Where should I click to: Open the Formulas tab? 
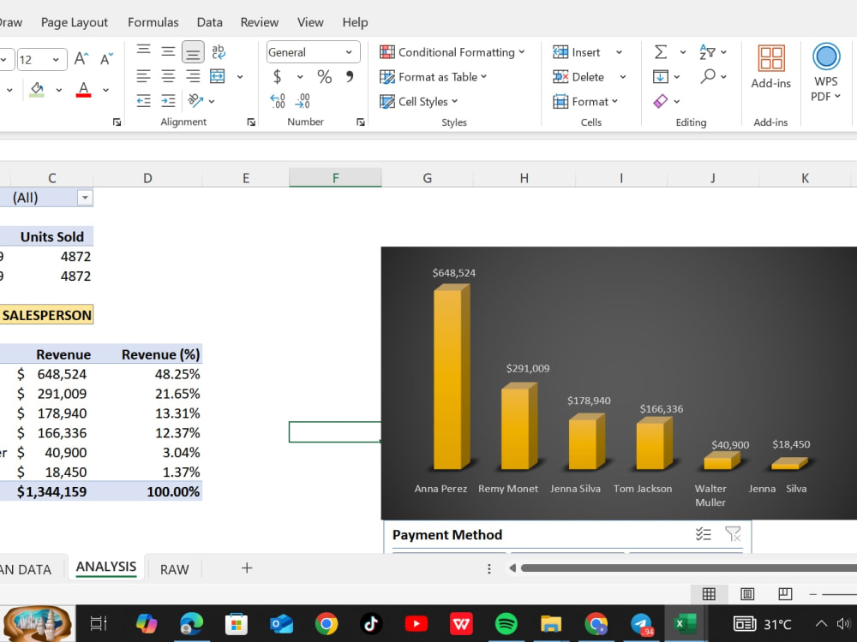point(153,22)
